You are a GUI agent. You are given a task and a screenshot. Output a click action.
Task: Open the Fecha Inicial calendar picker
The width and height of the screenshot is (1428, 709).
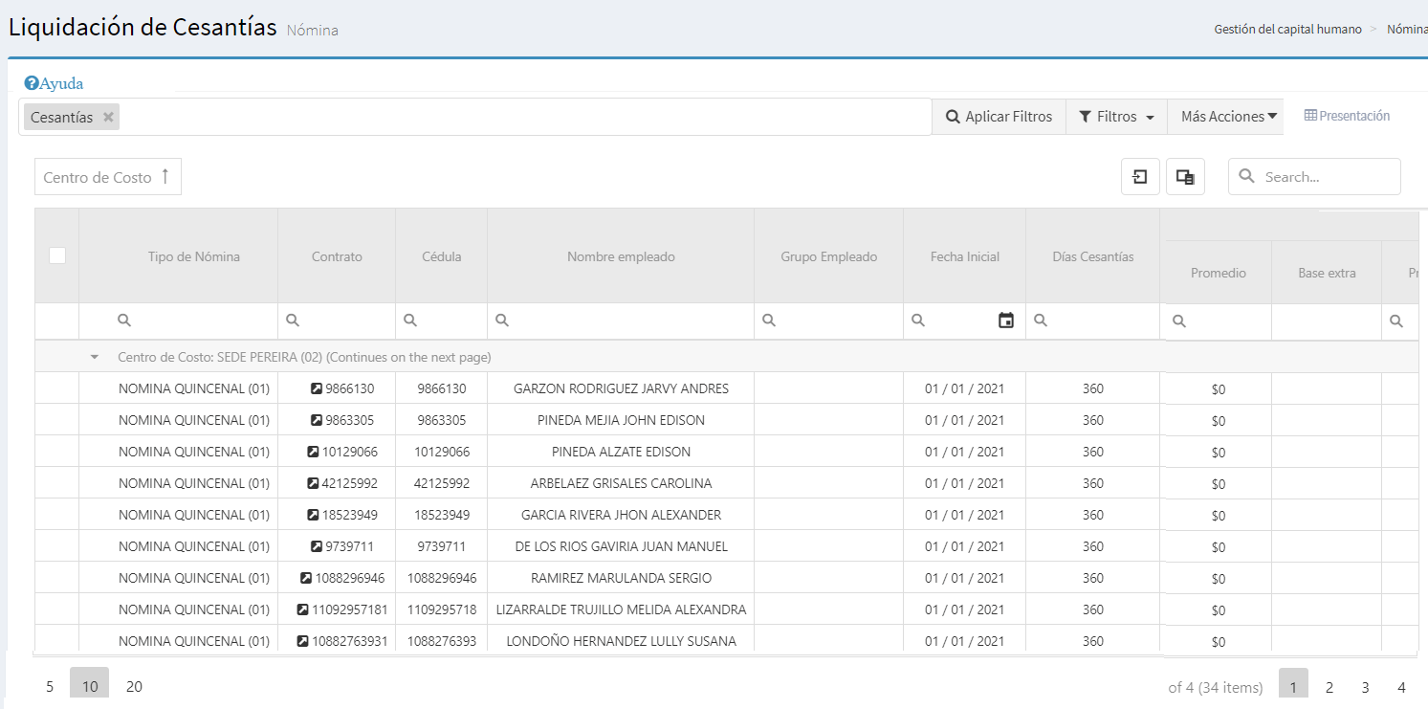point(1005,321)
